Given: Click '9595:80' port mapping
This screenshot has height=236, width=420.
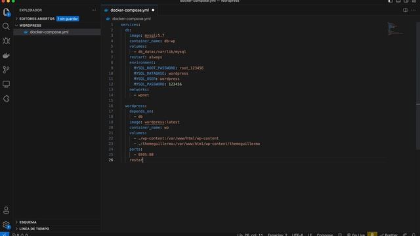Looking at the screenshot, I should [146, 155].
